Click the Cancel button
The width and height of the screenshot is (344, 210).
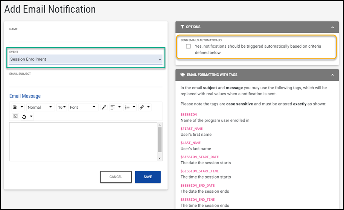(116, 177)
